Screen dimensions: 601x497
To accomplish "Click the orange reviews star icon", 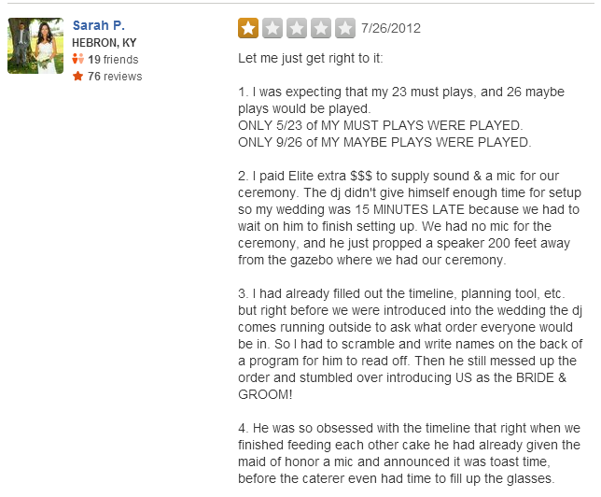I will pyautogui.click(x=77, y=76).
